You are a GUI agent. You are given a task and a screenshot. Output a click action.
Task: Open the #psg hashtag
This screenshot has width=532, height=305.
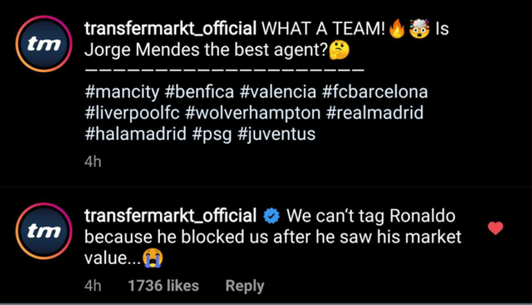[x=212, y=134]
